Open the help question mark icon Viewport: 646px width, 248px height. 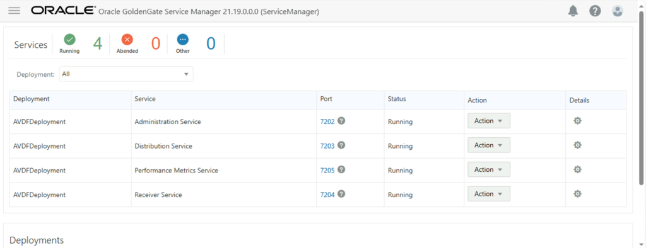(x=595, y=11)
